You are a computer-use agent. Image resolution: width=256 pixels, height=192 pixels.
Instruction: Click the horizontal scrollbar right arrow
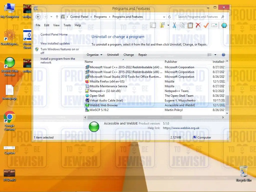pyautogui.click(x=223, y=117)
